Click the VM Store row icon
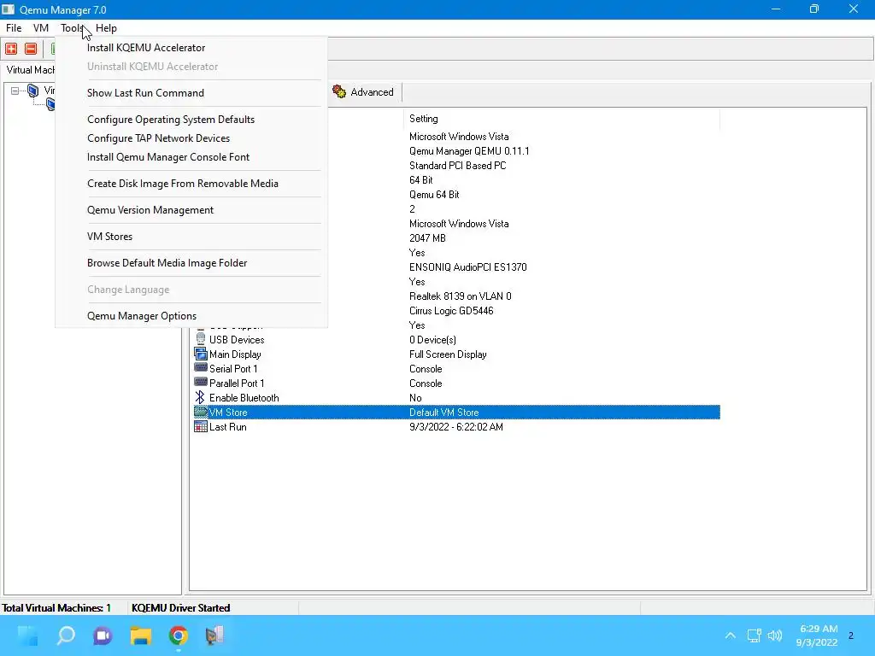875x656 pixels. coord(200,412)
